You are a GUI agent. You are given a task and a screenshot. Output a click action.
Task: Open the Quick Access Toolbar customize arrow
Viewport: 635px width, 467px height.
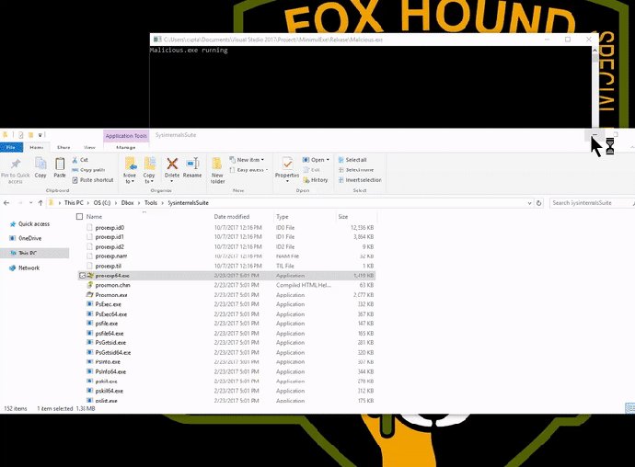[x=40, y=135]
